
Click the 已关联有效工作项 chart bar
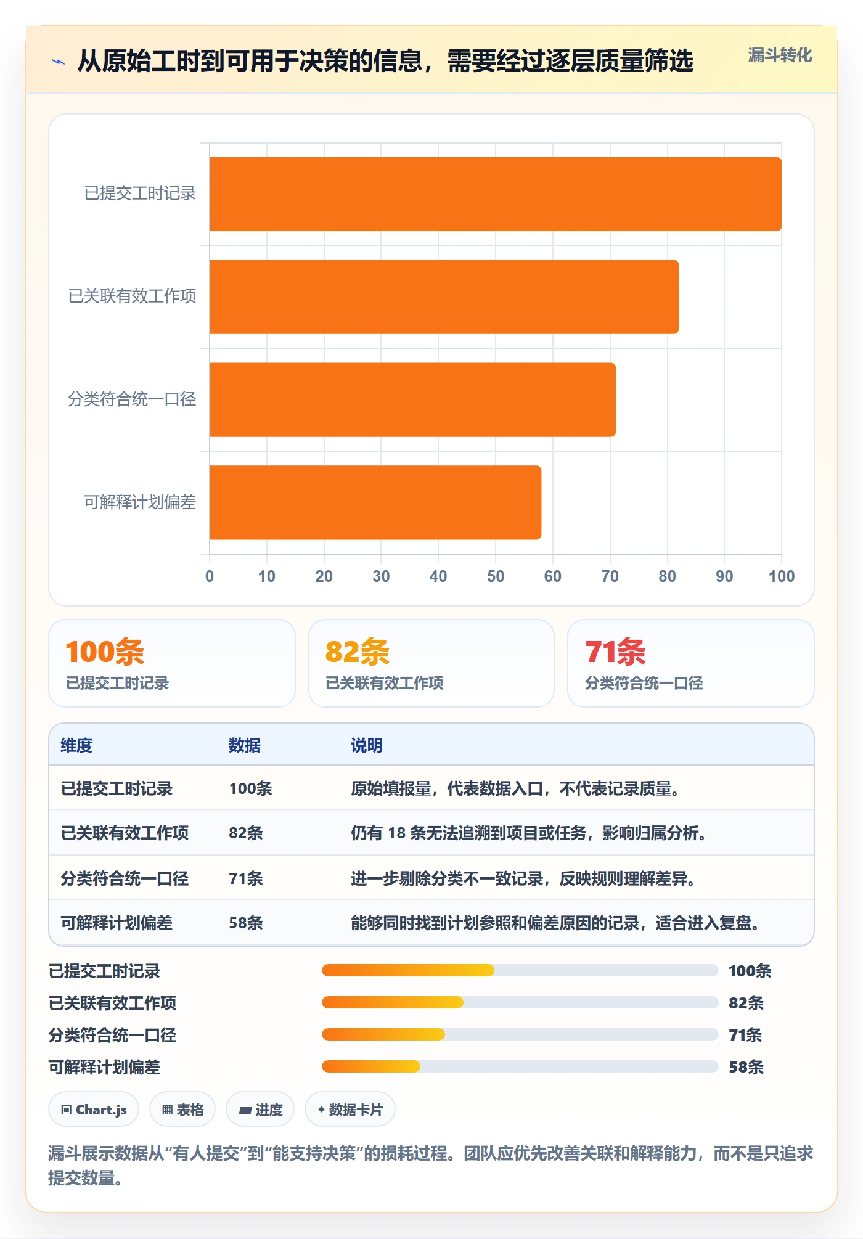pos(444,297)
